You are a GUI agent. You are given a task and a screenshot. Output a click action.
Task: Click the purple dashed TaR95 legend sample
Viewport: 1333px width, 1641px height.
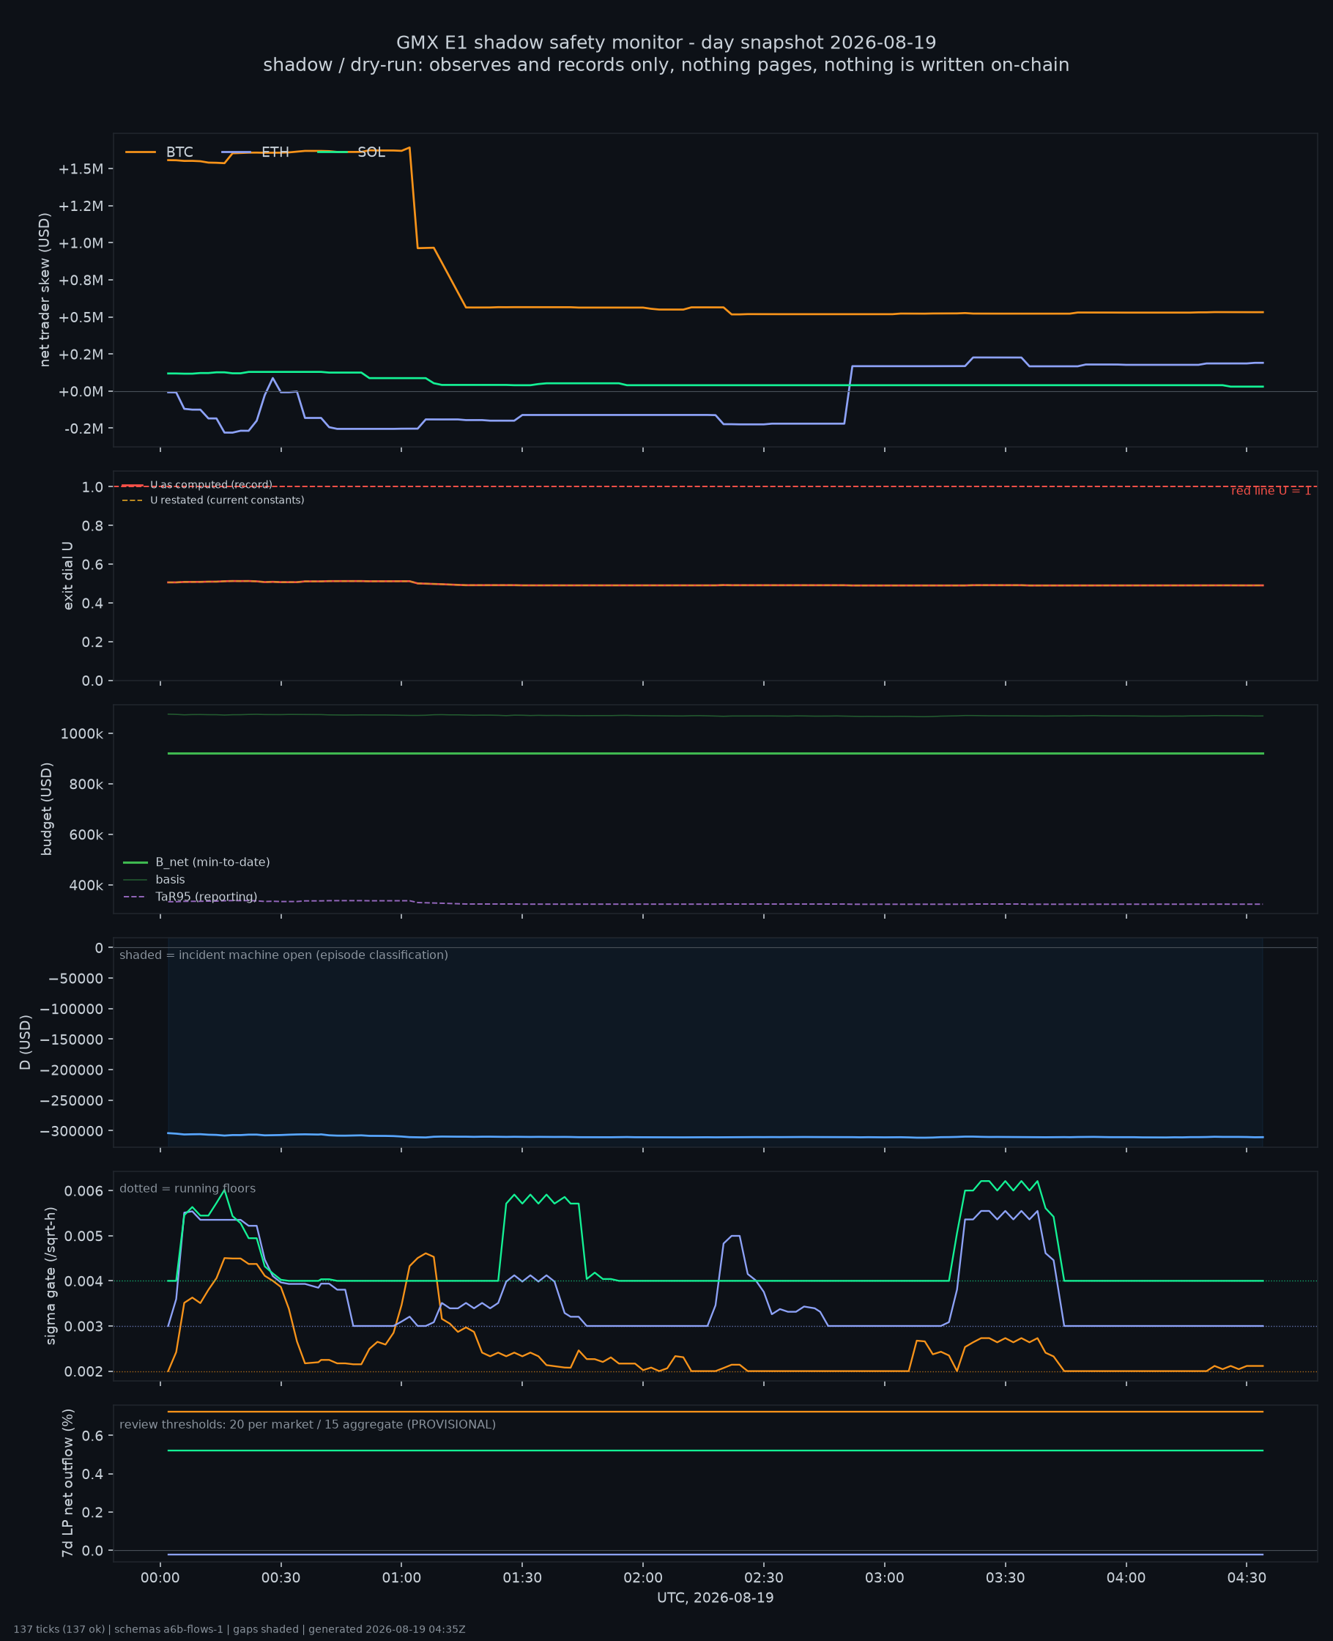(x=135, y=897)
